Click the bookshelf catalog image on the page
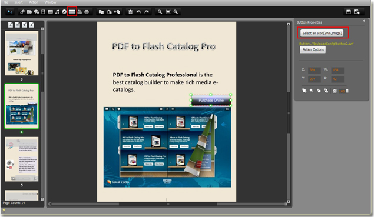 click(x=167, y=147)
